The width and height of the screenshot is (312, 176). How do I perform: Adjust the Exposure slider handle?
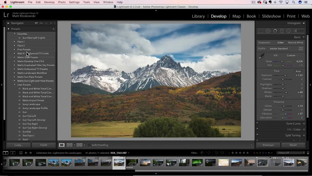[285, 75]
